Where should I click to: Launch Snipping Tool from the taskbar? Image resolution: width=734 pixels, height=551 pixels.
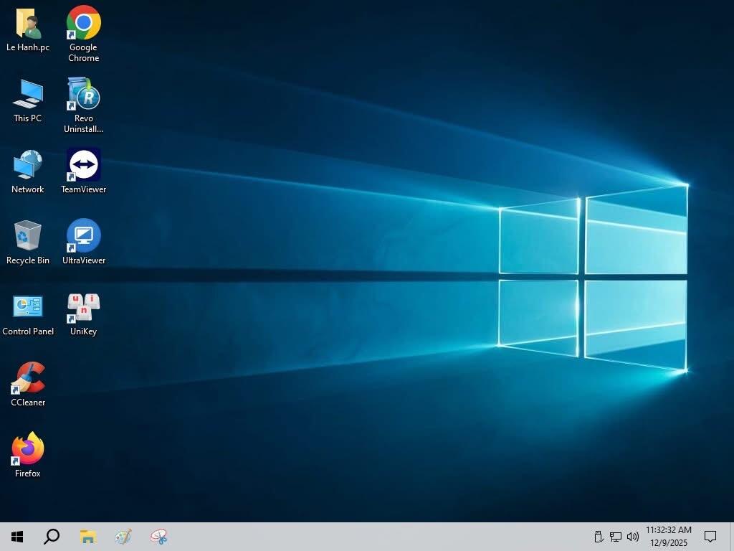tap(158, 537)
